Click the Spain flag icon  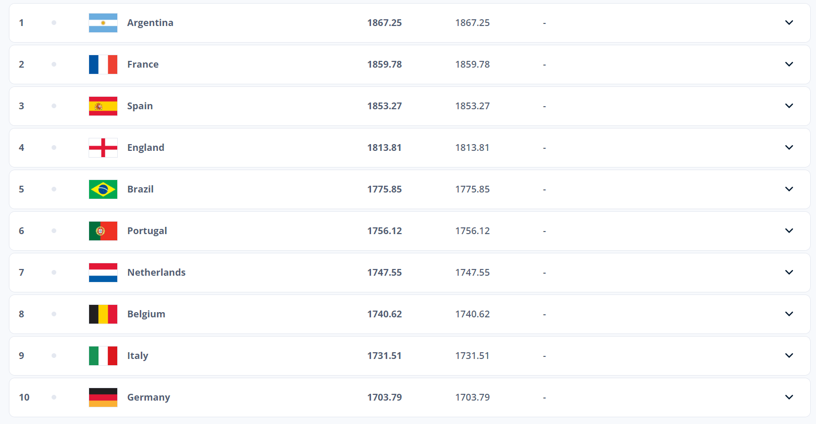[x=103, y=106]
